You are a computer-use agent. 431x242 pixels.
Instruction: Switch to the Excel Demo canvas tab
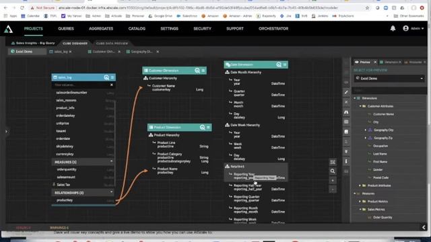[27, 52]
